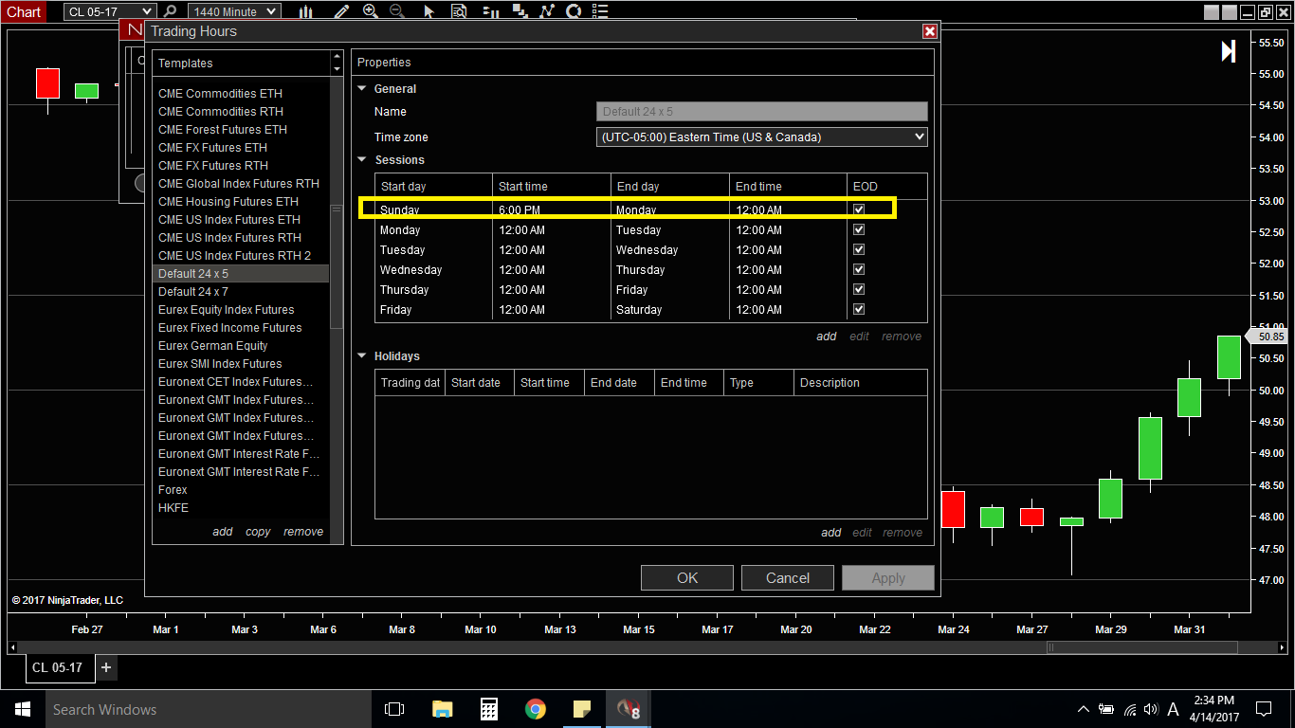Click the zoom in magnifier icon
1295x728 pixels.
pyautogui.click(x=370, y=11)
